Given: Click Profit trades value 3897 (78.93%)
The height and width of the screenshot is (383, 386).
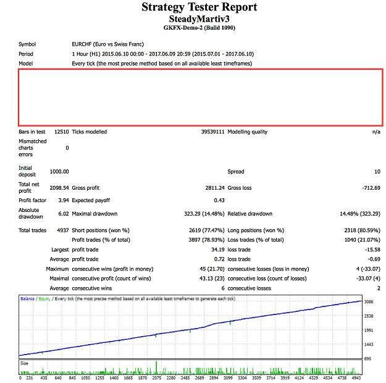Looking at the screenshot, I should 206,240.
